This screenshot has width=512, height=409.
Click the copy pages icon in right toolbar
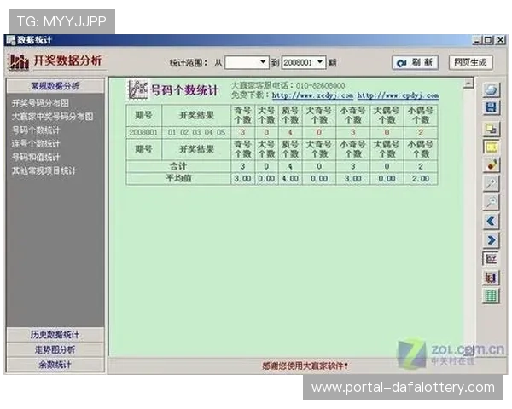(492, 130)
